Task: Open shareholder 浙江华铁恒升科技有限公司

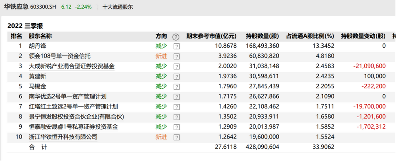Action: tap(63, 137)
